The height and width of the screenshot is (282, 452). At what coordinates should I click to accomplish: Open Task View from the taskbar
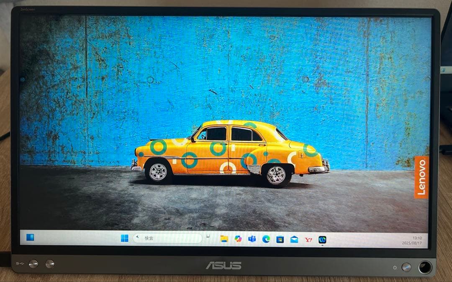(208, 238)
